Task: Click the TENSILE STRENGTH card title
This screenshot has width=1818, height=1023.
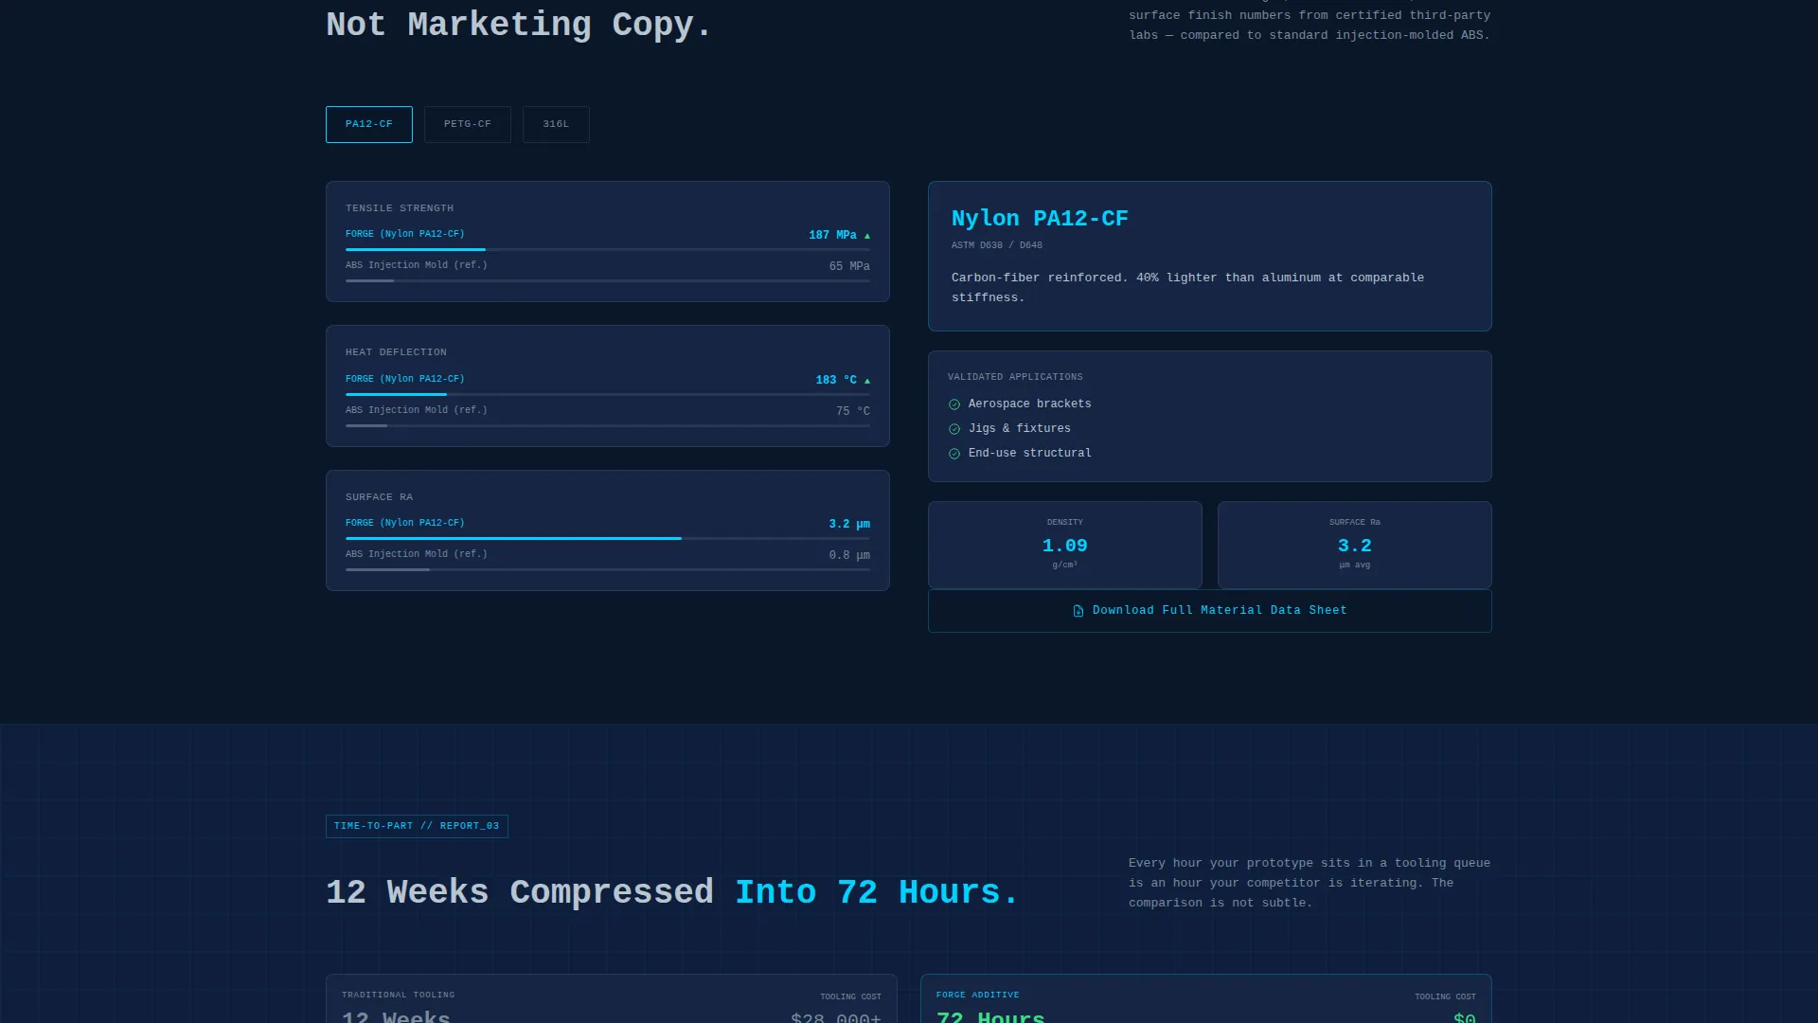Action: click(x=400, y=208)
